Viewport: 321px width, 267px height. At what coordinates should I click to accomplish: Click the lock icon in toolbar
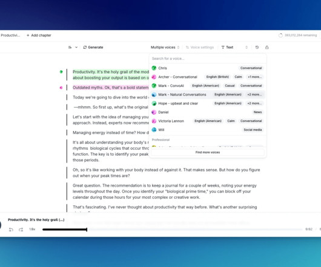[266, 47]
